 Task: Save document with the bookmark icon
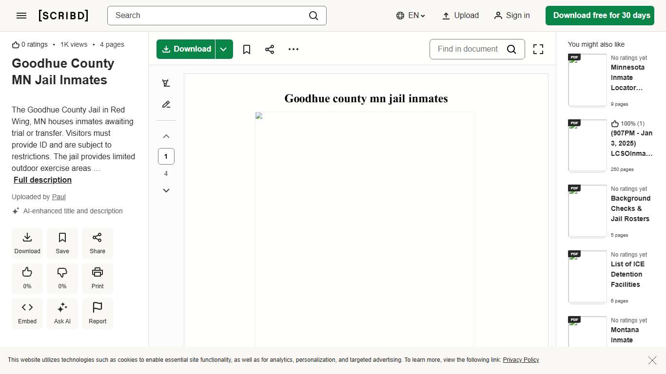pyautogui.click(x=246, y=49)
